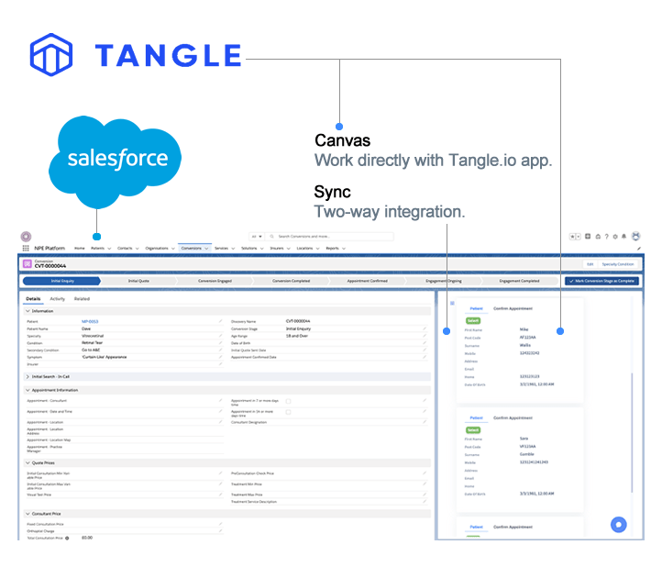Open the Insurers nav item
This screenshot has height=578, width=662.
277,249
